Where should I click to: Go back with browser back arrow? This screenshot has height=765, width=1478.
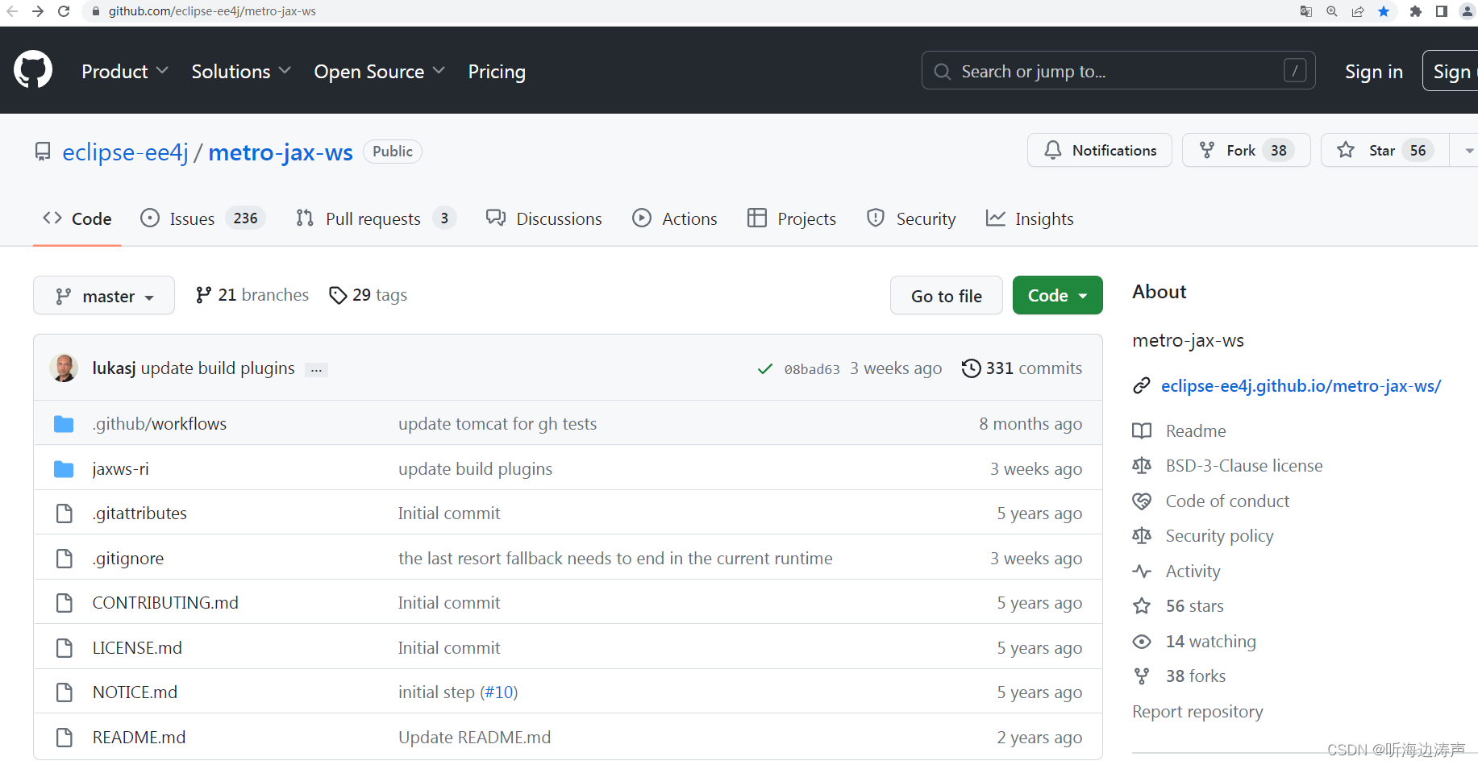(12, 11)
